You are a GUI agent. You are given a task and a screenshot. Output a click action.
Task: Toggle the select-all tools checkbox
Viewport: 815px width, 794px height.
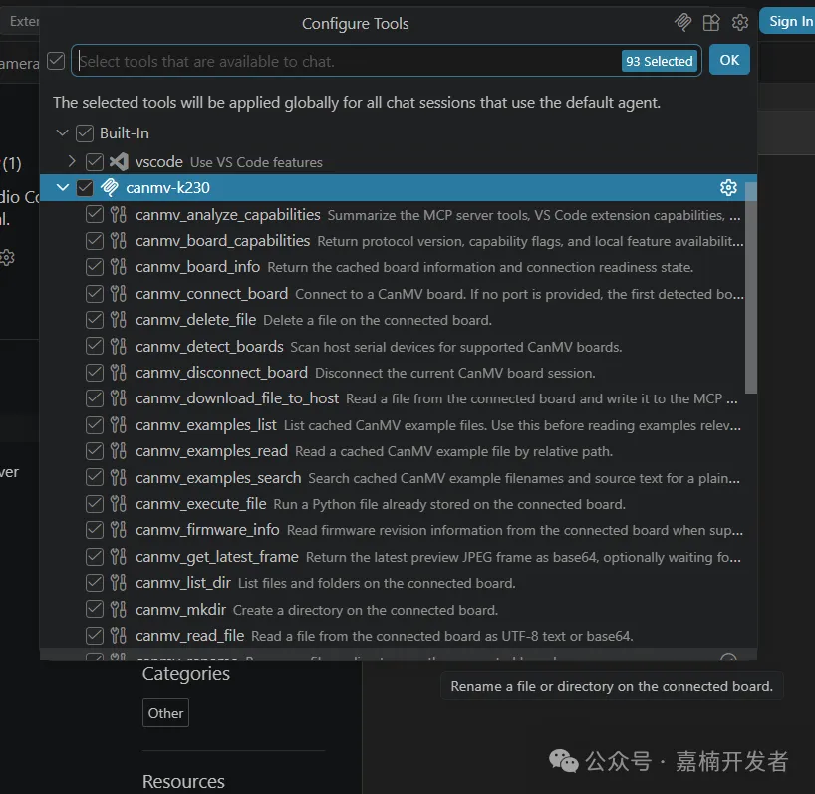tap(56, 61)
